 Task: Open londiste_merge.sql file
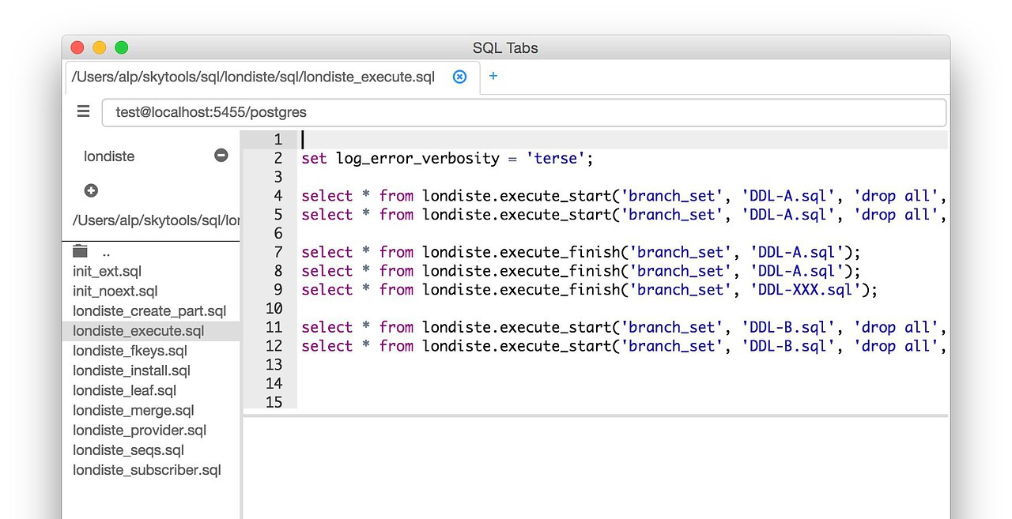click(133, 411)
